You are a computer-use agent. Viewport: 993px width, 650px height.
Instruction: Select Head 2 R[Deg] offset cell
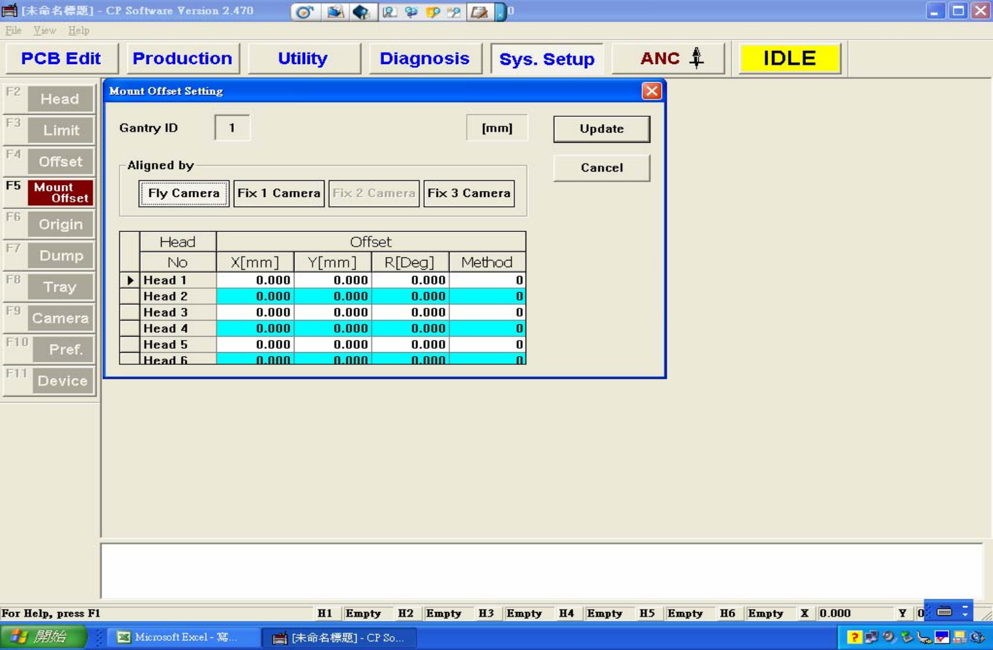[x=410, y=296]
